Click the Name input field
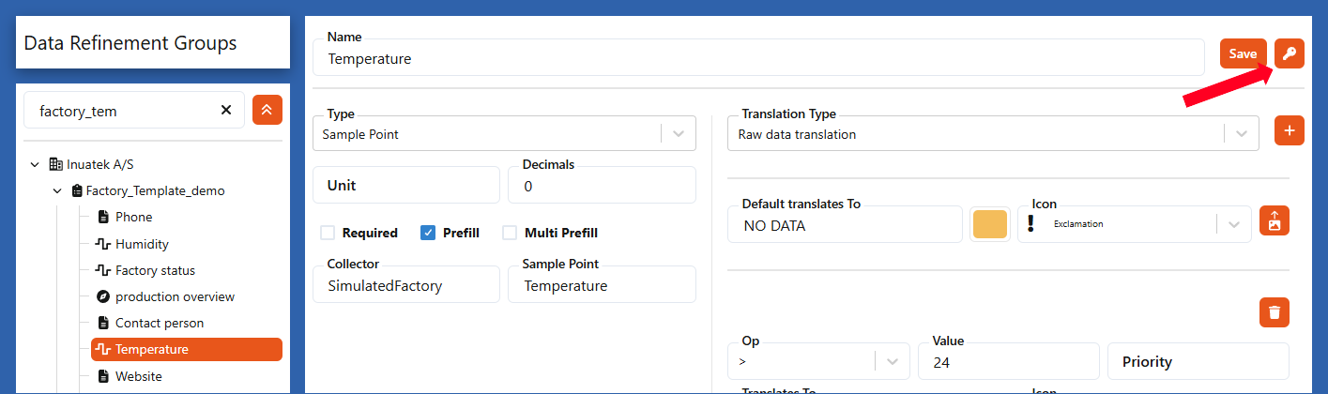Screen dimensions: 1328x394 [x=758, y=58]
